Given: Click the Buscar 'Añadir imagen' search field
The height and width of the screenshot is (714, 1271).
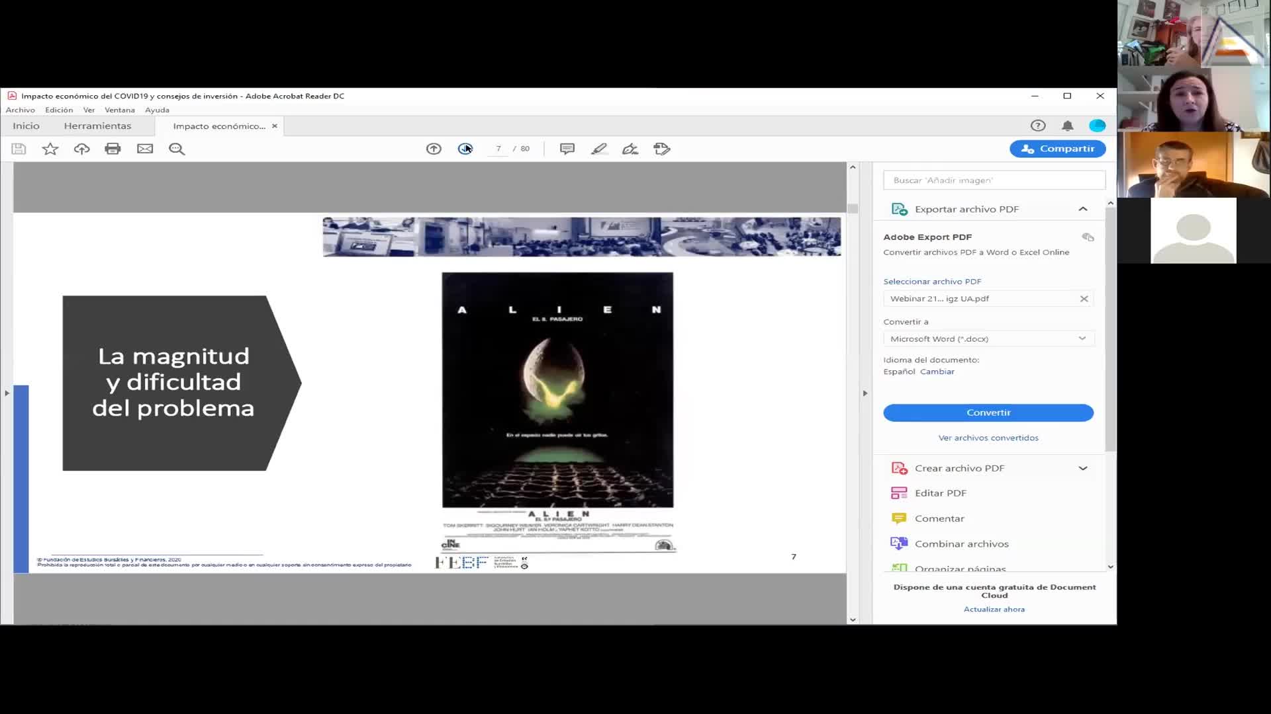Looking at the screenshot, I should [x=994, y=180].
